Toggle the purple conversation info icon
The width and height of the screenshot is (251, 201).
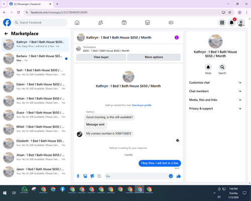pos(177,38)
